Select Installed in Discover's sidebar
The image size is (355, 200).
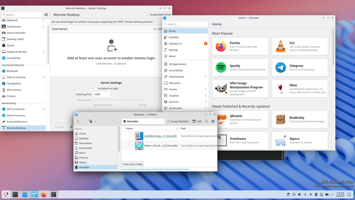tap(173, 37)
